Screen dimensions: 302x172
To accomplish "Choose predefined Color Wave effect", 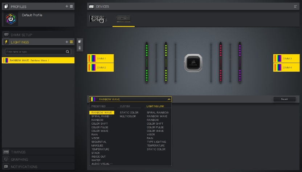I will click(100, 131).
